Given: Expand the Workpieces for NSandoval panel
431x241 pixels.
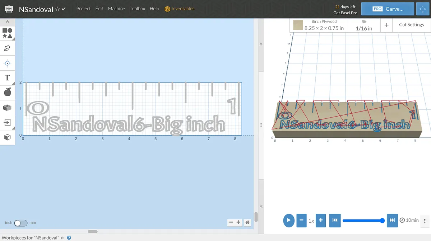Looking at the screenshot, I should (62, 238).
